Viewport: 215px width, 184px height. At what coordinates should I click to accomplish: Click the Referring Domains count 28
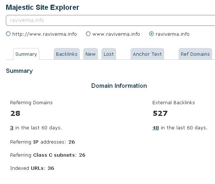[x=15, y=113]
